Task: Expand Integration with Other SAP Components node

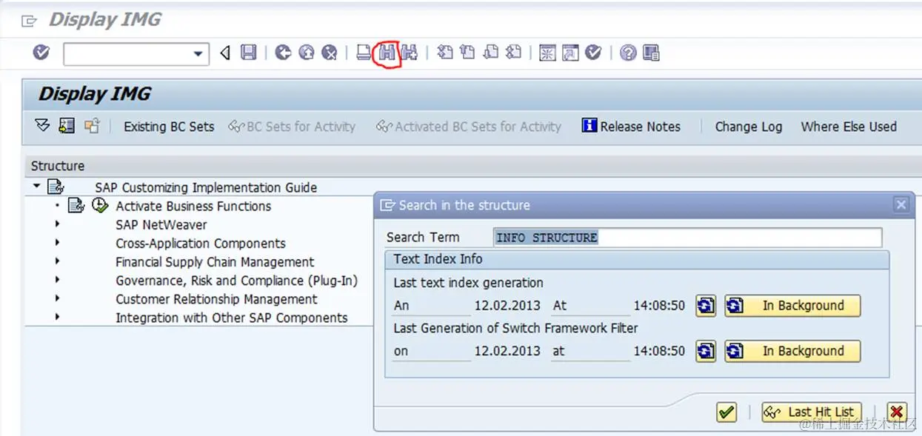Action: click(x=57, y=317)
